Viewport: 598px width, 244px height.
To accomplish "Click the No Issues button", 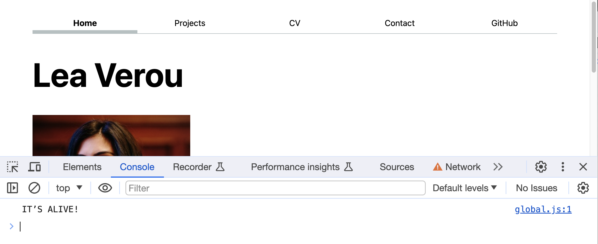I will [x=537, y=188].
